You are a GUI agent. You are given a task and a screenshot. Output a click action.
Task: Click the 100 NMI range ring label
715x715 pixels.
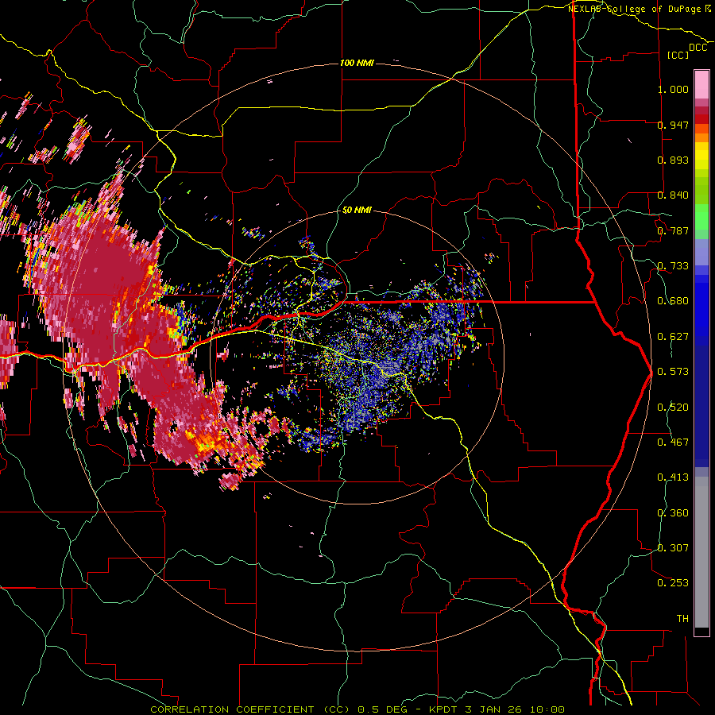click(x=357, y=63)
